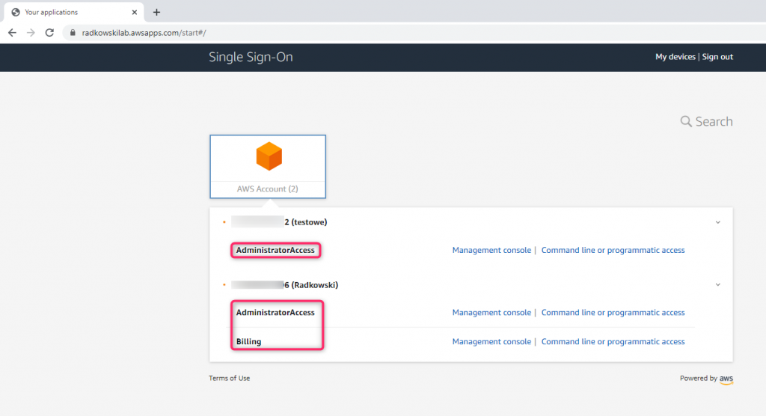Click the Search magnifier icon
Screen dimensions: 766x416
point(686,121)
